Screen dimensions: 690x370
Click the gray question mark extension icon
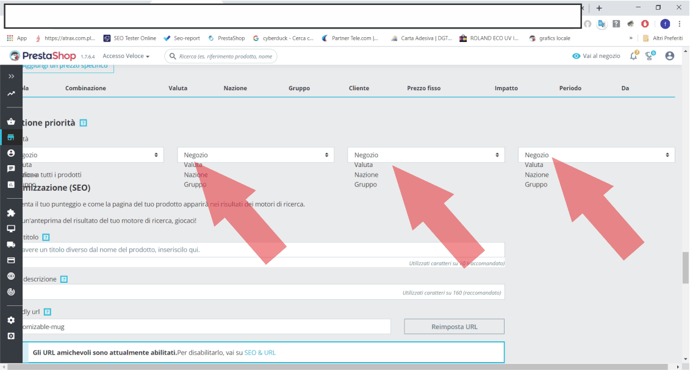click(616, 24)
